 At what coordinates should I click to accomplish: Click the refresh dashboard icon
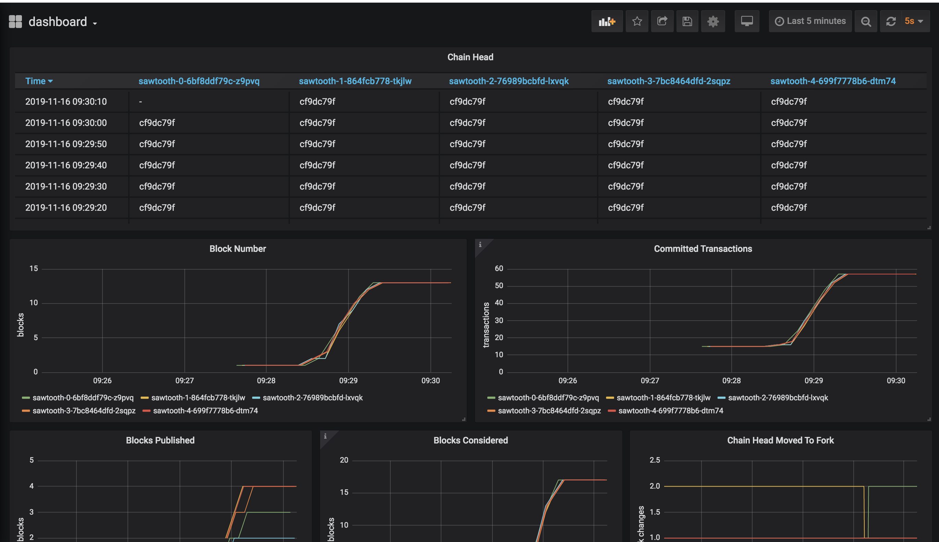pyautogui.click(x=891, y=22)
